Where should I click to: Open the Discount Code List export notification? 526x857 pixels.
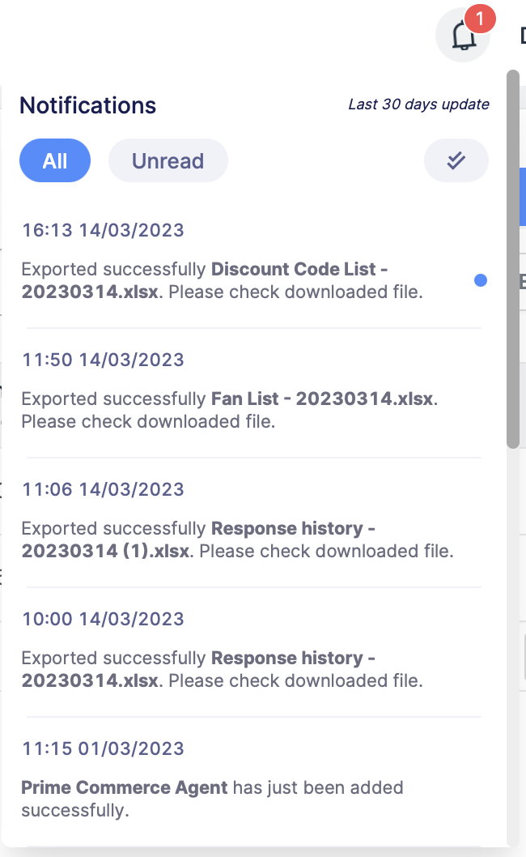pos(223,280)
